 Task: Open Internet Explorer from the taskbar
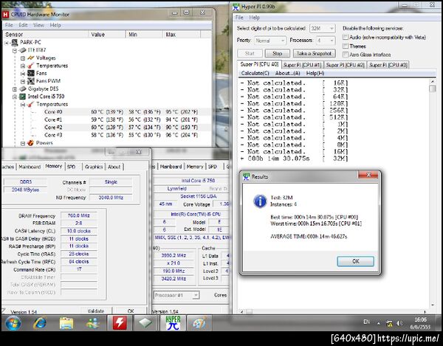coord(39,323)
